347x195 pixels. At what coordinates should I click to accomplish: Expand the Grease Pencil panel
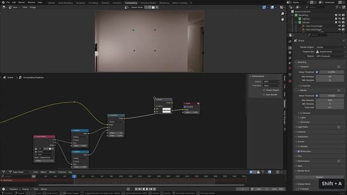304,184
